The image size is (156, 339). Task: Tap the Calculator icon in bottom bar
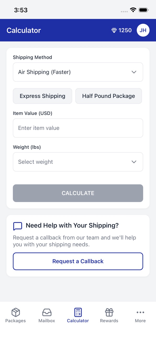click(x=78, y=312)
